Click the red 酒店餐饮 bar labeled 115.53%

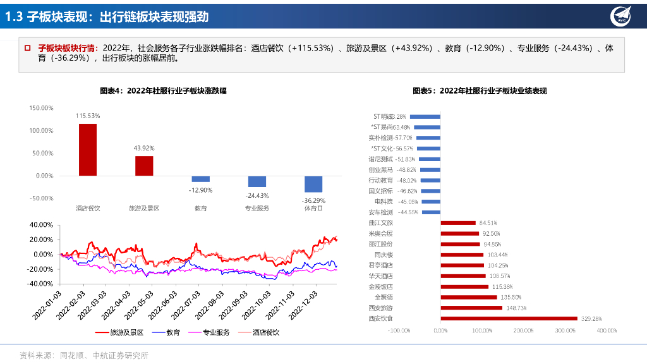click(88, 150)
